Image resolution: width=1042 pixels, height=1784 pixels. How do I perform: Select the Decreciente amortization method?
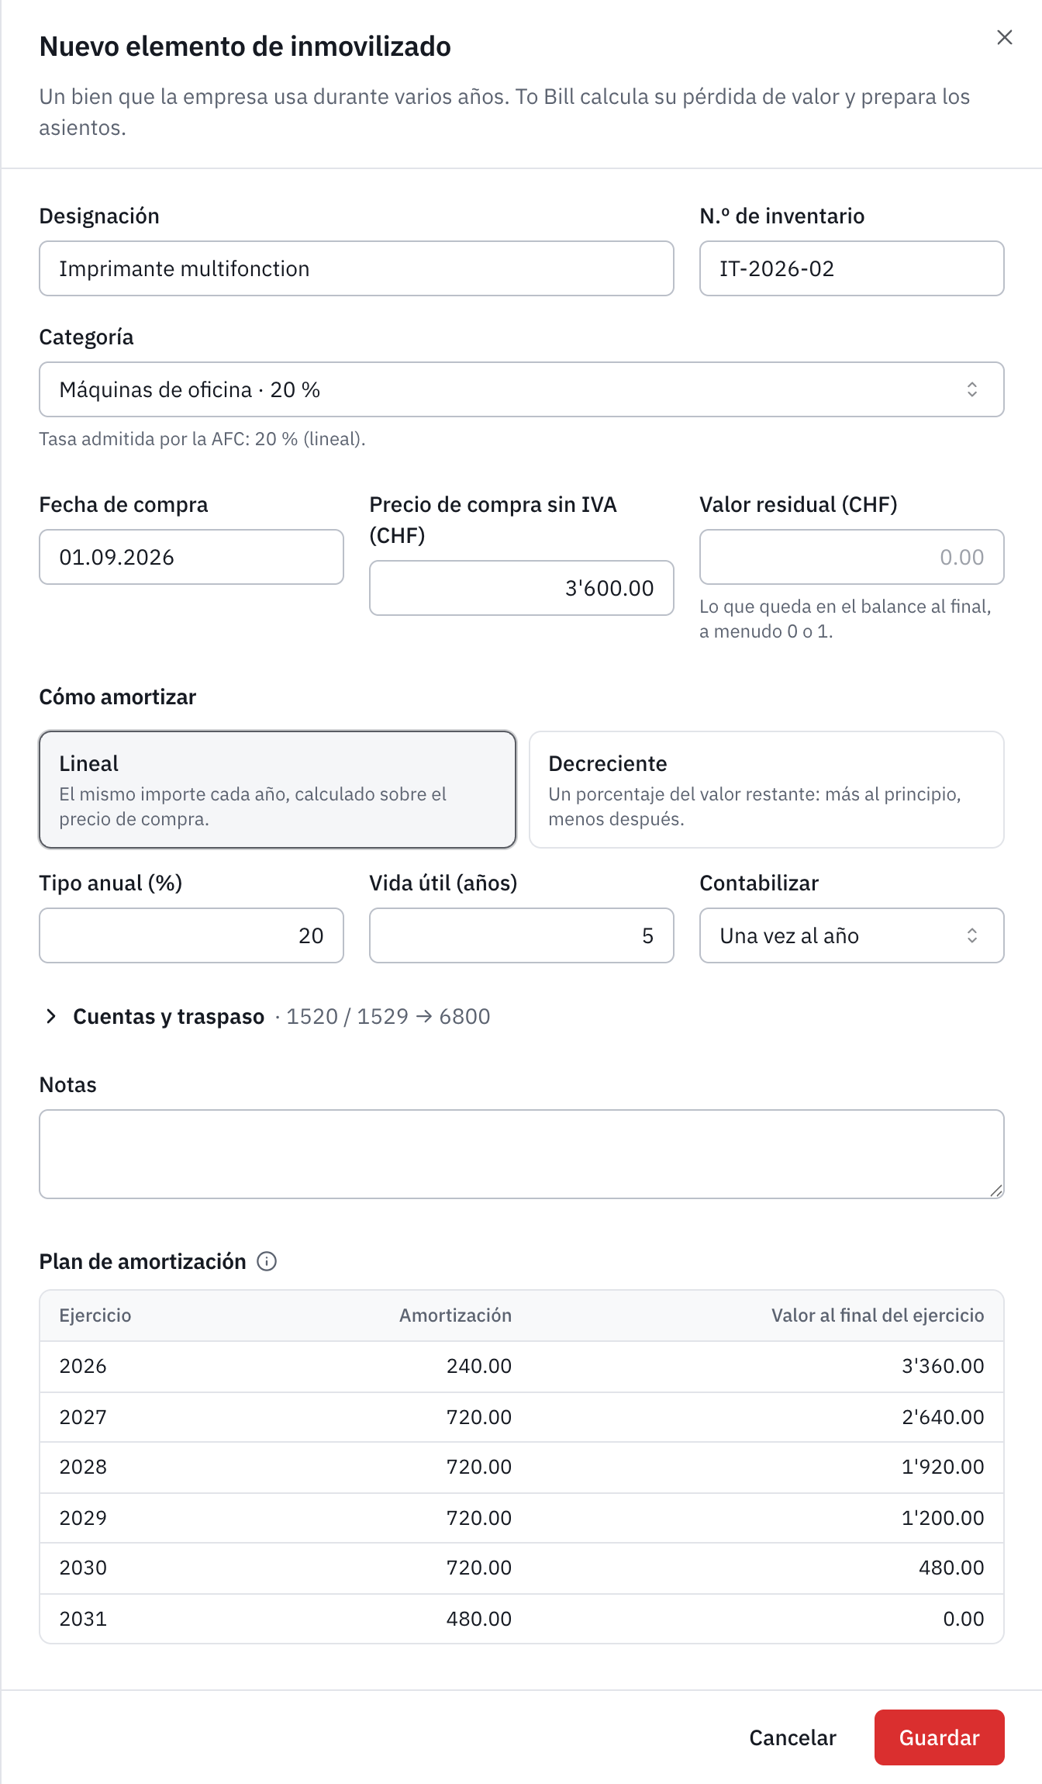pyautogui.click(x=767, y=790)
